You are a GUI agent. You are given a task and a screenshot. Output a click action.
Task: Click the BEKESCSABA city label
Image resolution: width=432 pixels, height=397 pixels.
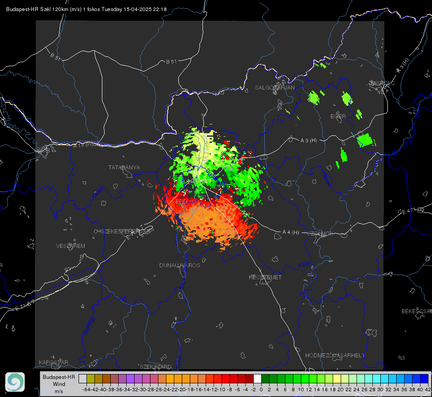(x=417, y=311)
